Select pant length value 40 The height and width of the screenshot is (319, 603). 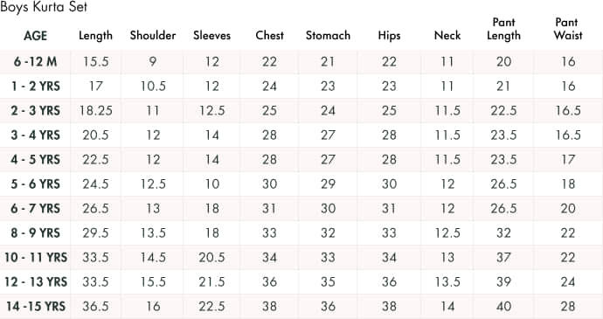click(x=503, y=306)
